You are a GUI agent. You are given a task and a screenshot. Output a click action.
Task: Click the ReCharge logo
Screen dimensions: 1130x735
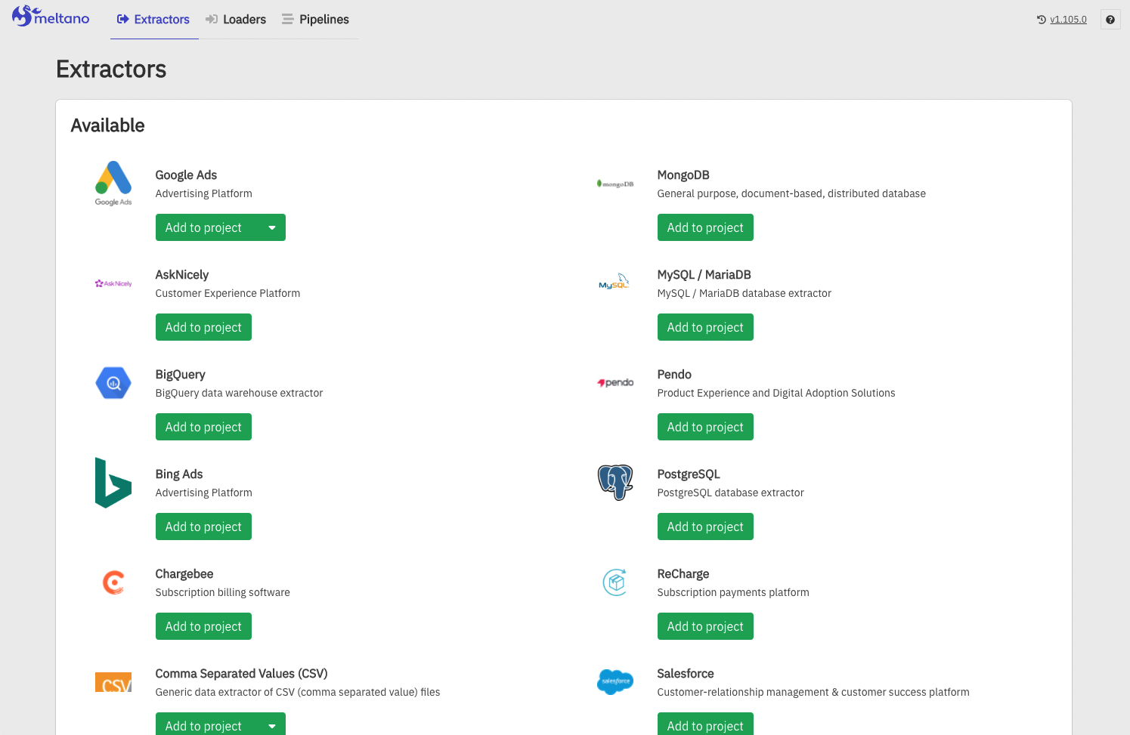point(615,582)
